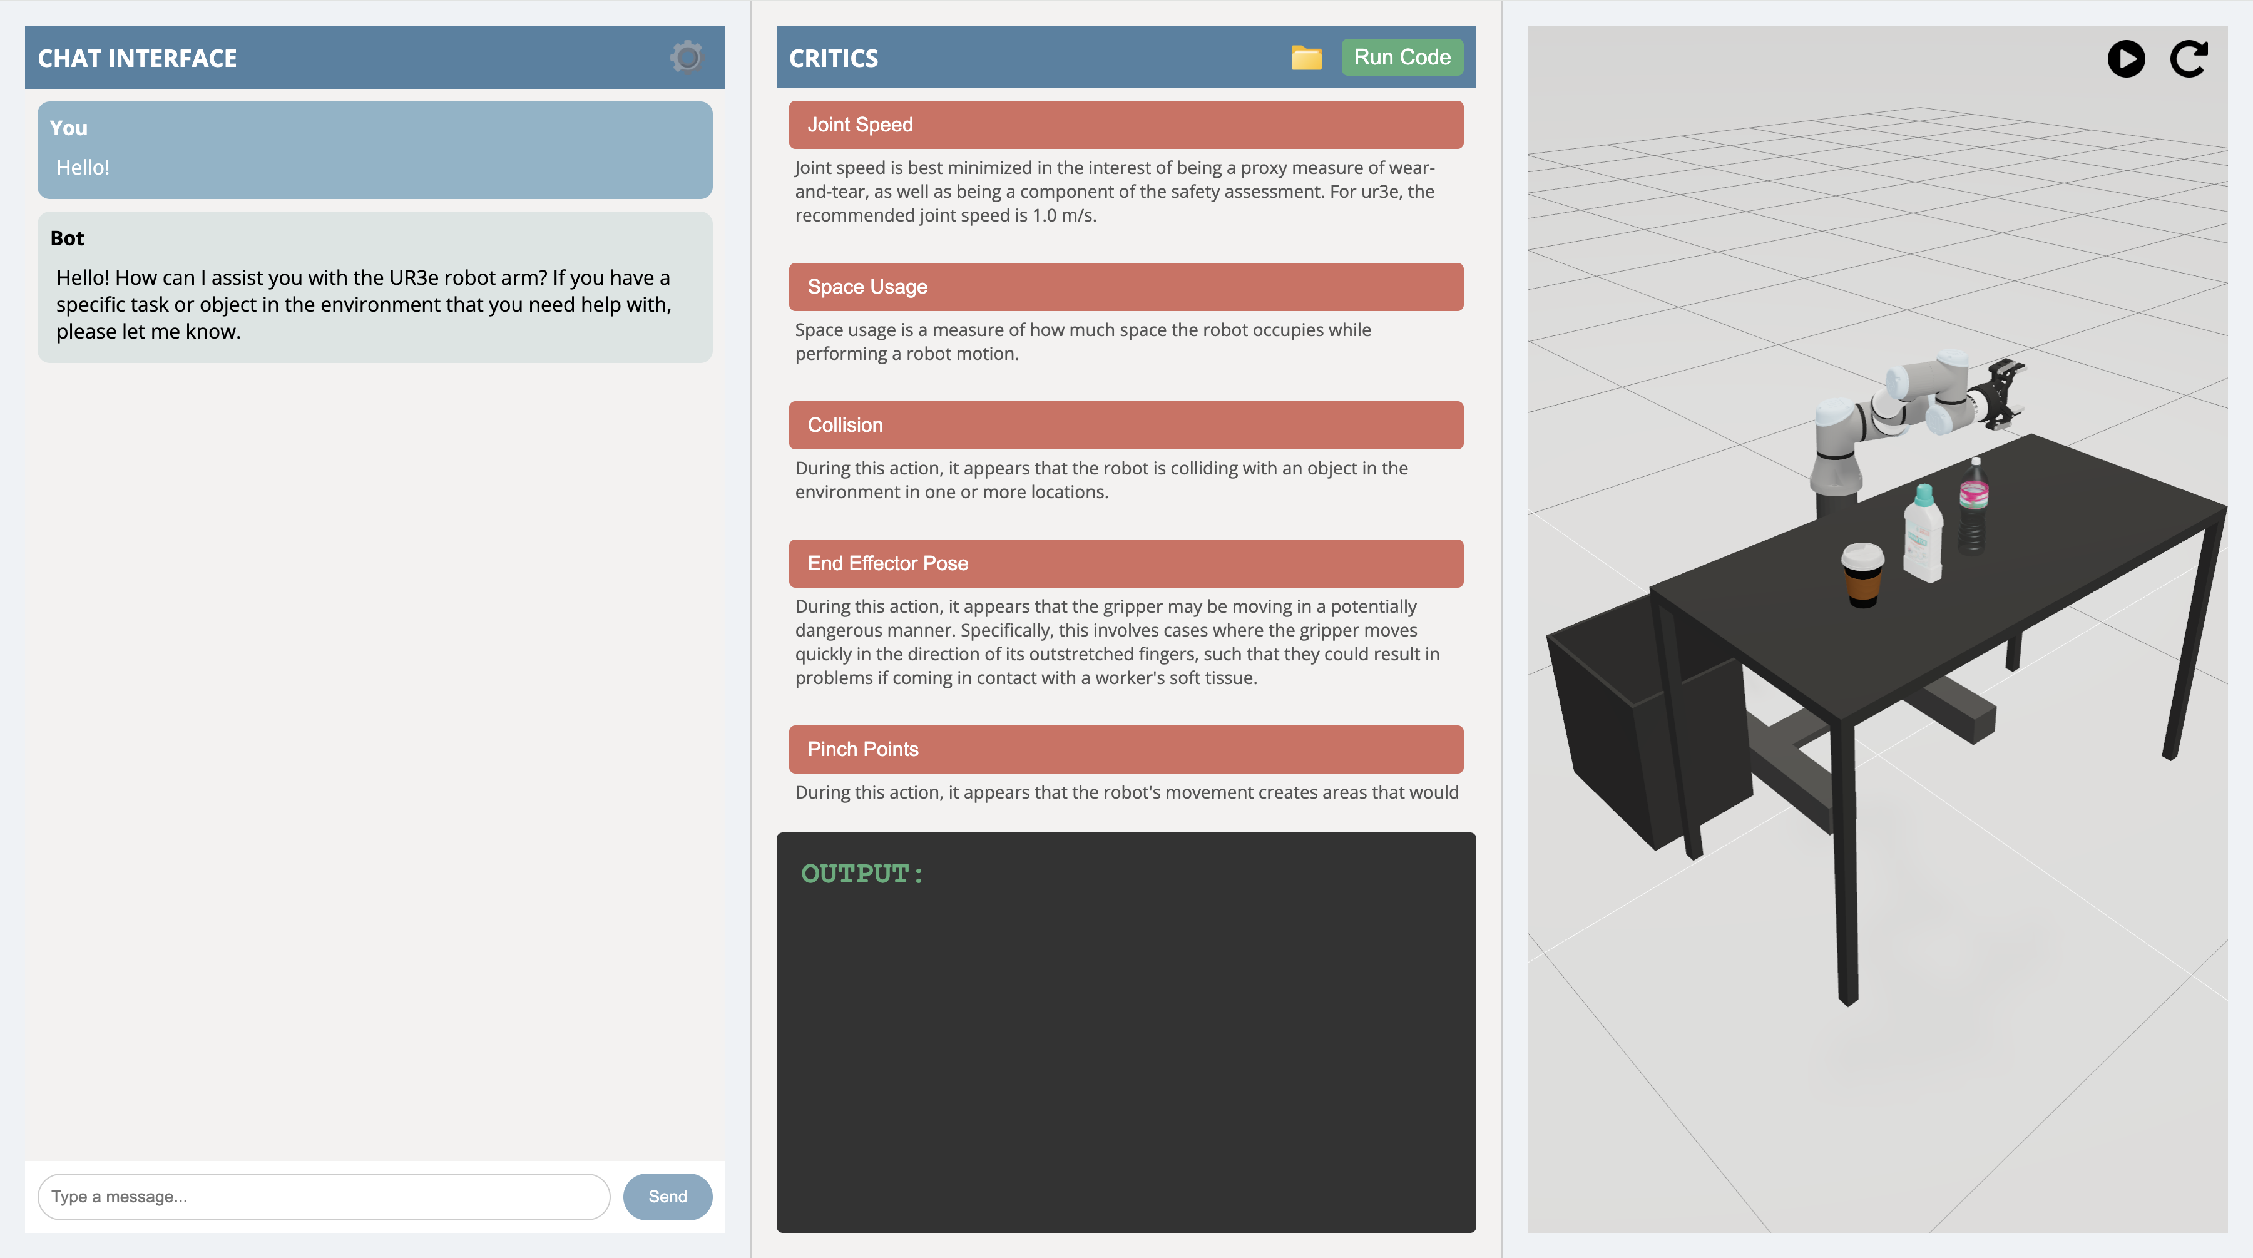Viewport: 2253px width, 1258px height.
Task: Open the folder icon in Critics header
Action: coord(1305,58)
